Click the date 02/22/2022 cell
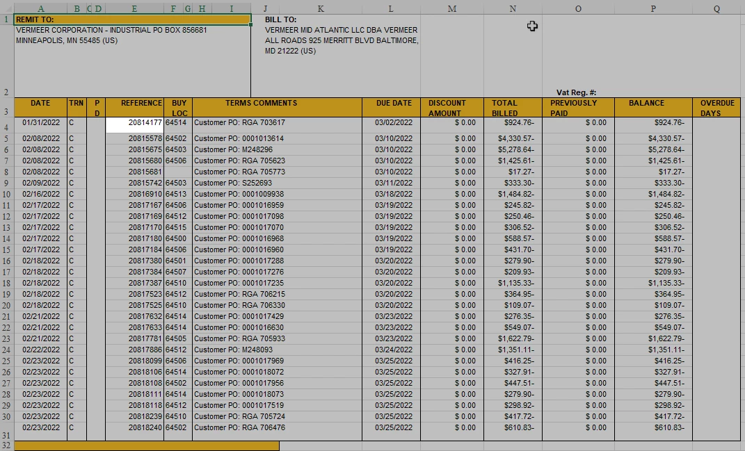 (x=40, y=350)
